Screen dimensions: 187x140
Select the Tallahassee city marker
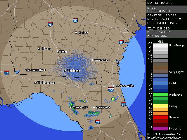pos(36,83)
